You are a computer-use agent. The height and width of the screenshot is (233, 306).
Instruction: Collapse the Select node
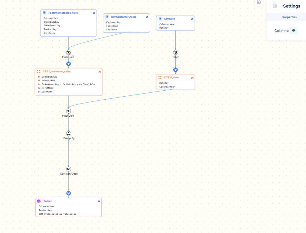[99, 201]
